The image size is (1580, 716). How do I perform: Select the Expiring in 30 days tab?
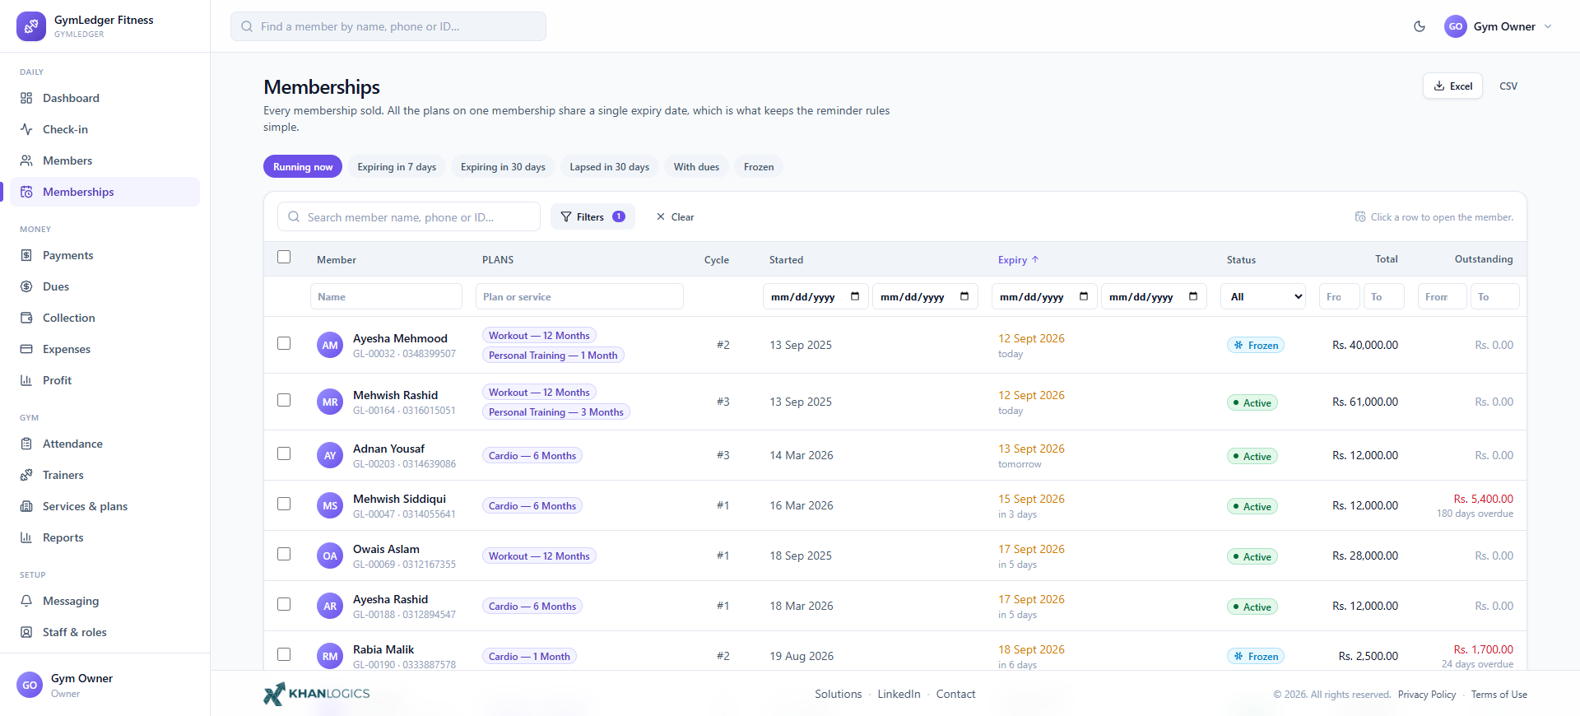pos(503,166)
